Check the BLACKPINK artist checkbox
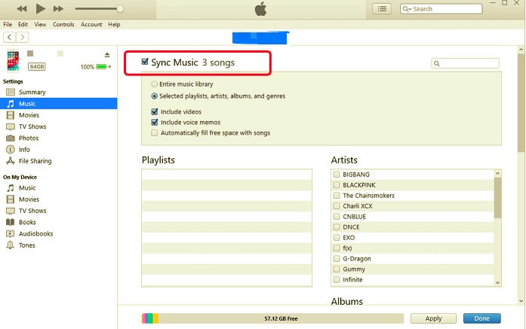The image size is (526, 329). pyautogui.click(x=337, y=184)
